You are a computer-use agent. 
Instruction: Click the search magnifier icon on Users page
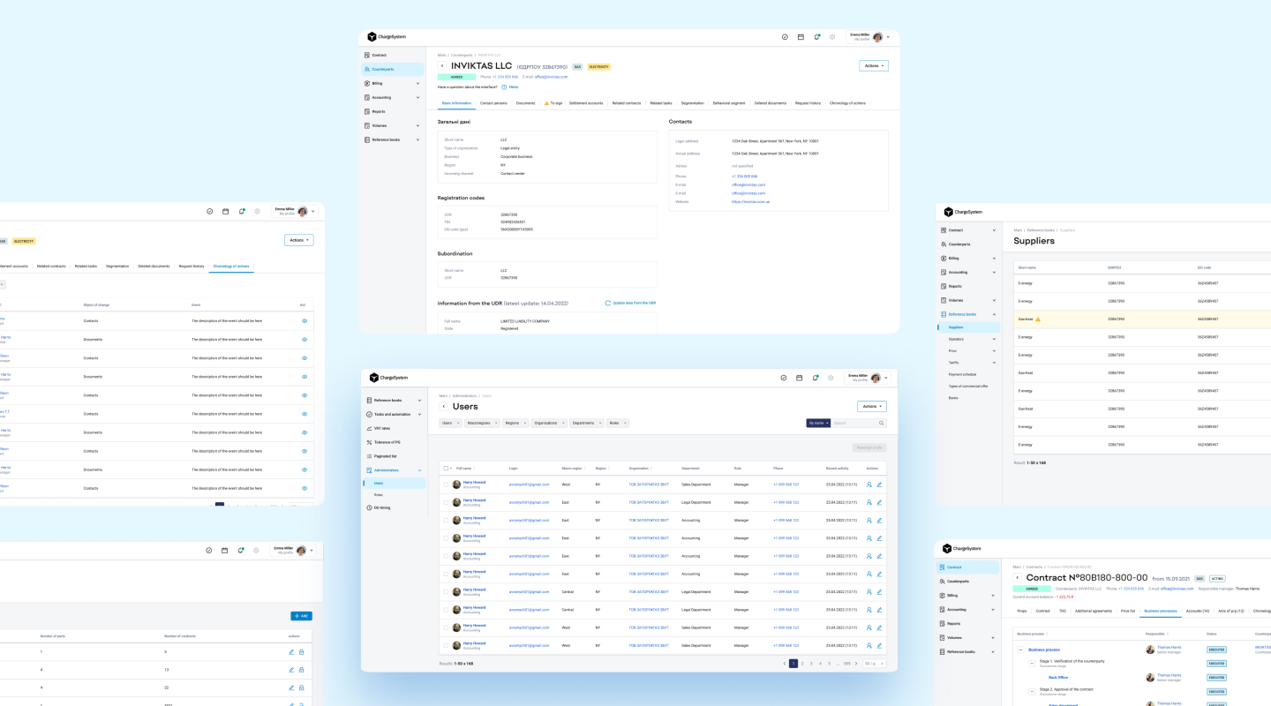pos(881,424)
